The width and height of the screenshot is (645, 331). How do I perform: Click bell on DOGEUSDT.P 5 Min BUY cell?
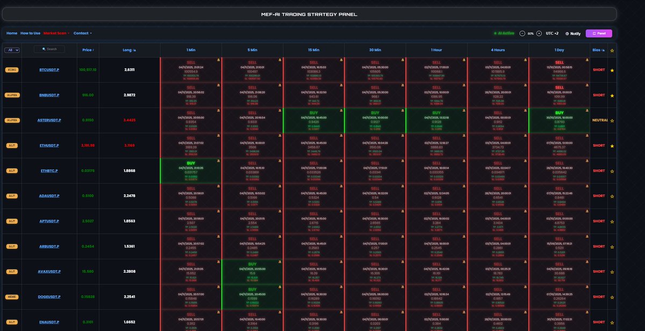coord(280,287)
